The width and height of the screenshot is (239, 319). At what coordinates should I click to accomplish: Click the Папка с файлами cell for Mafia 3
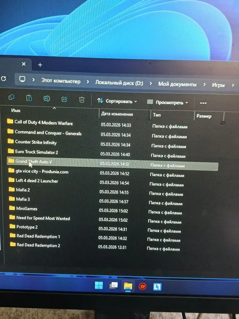[x=166, y=203]
